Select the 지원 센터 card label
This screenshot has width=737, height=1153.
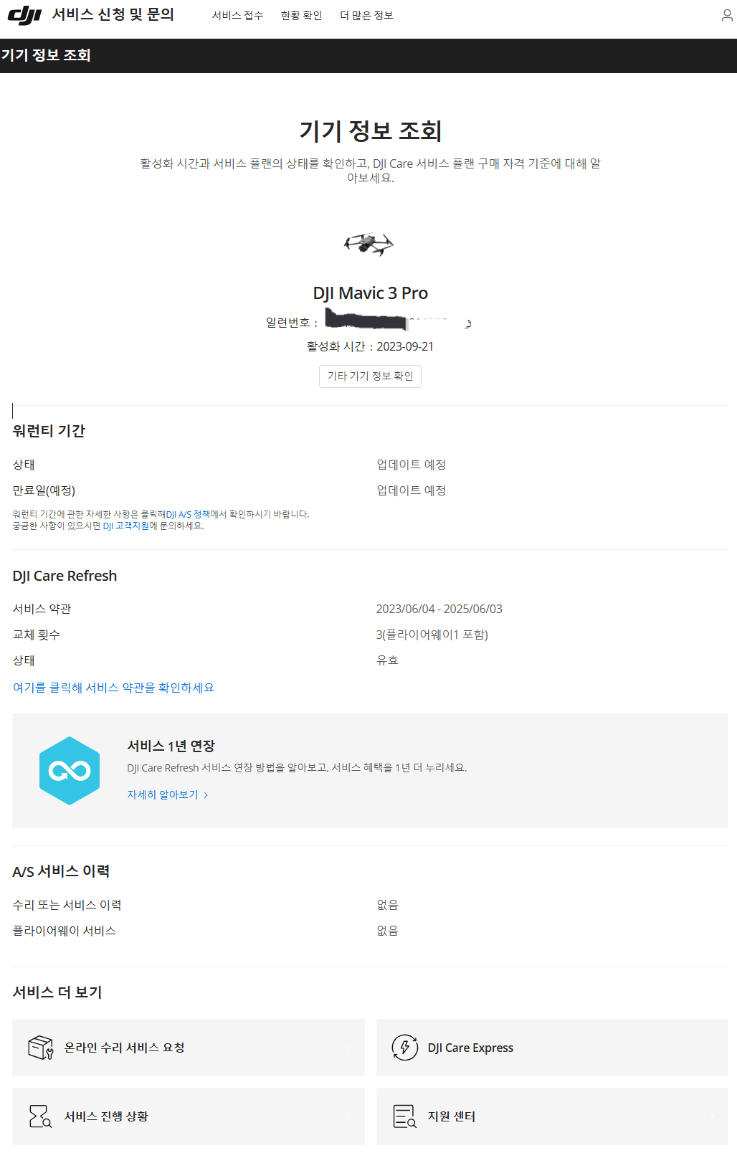pos(452,1116)
